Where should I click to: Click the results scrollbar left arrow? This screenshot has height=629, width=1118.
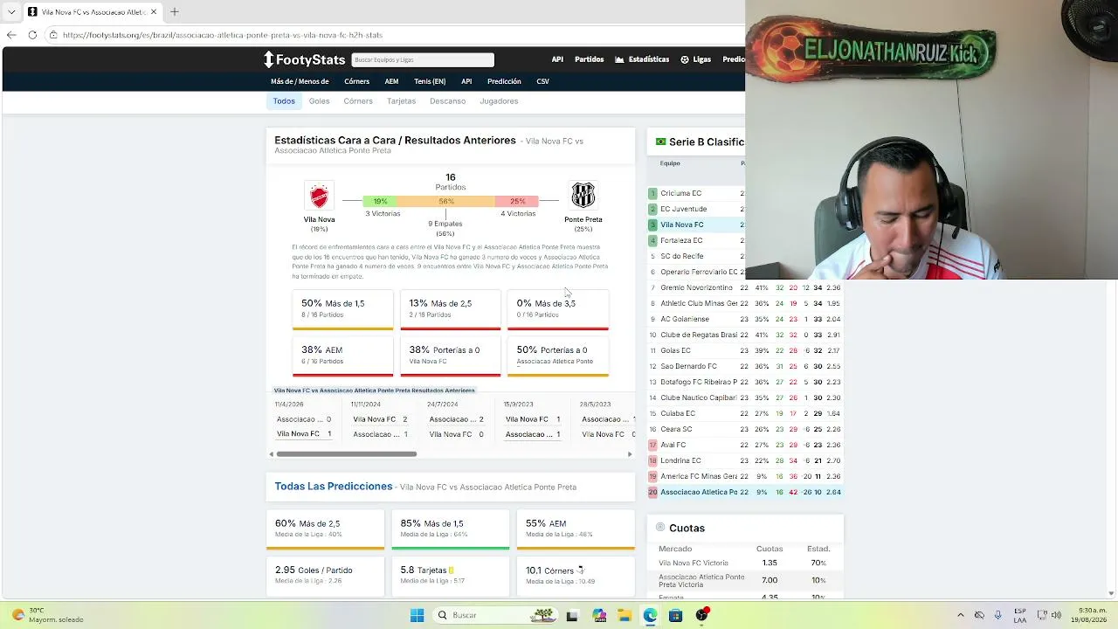point(272,454)
